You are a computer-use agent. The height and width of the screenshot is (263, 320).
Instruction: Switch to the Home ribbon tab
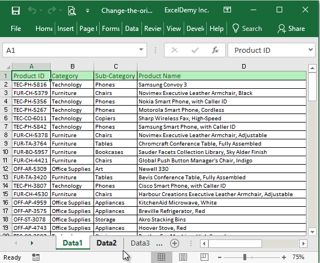[44, 29]
